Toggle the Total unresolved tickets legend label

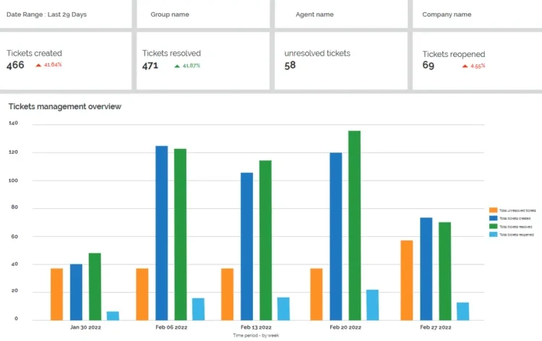pos(517,210)
